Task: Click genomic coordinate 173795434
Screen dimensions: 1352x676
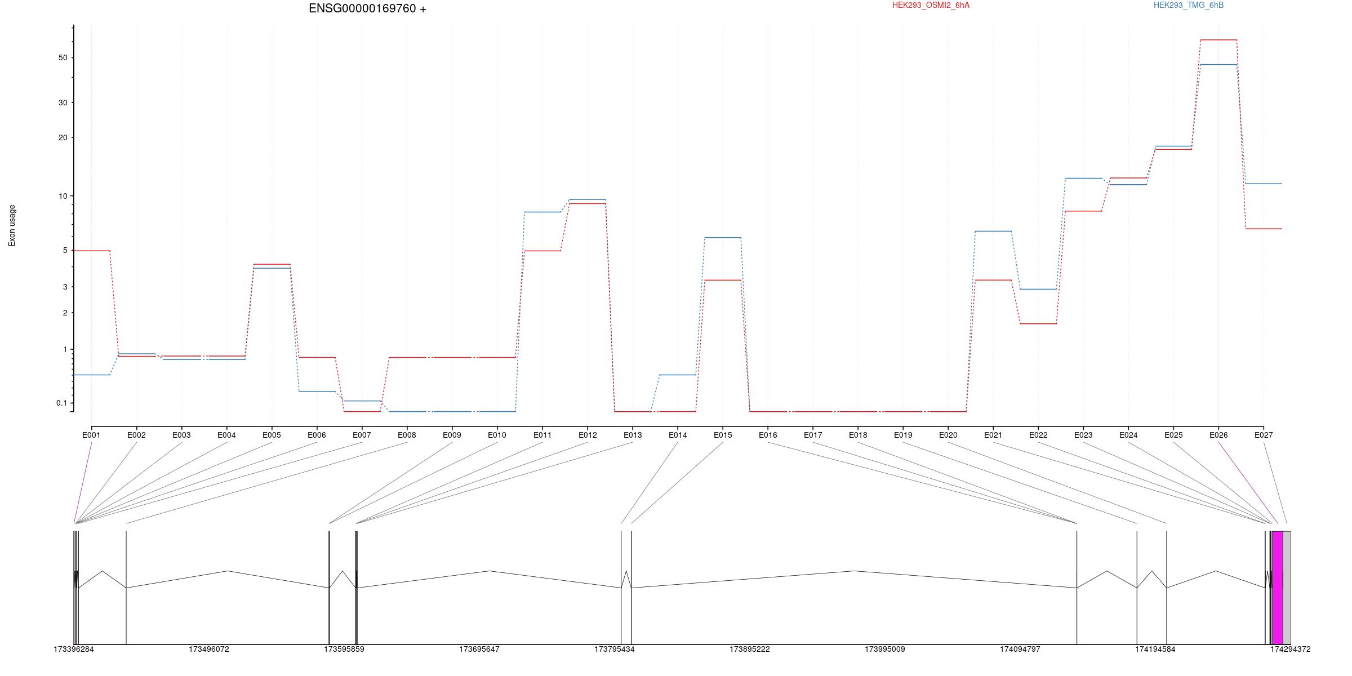Action: click(x=615, y=650)
